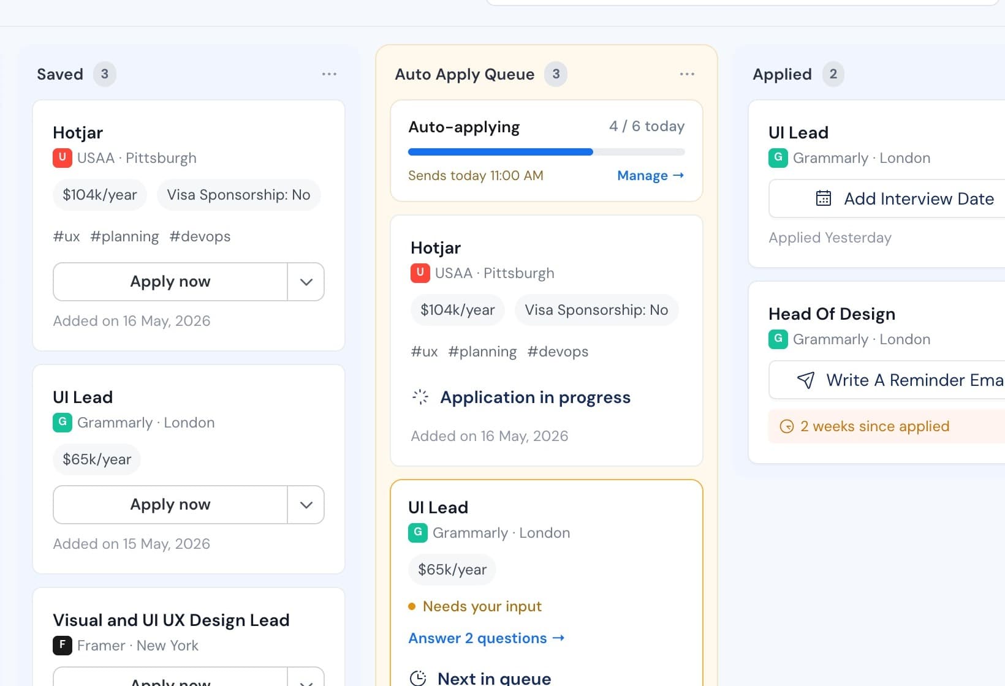Click Added on 15 May, 2026 text
The height and width of the screenshot is (686, 1005).
132,544
